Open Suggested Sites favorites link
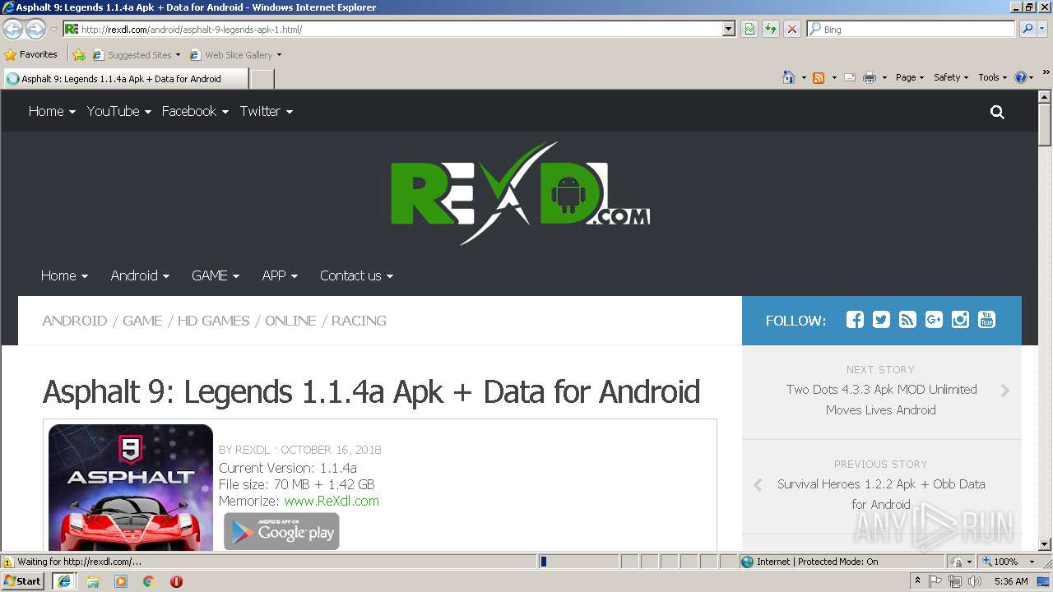This screenshot has height=592, width=1053. pos(136,55)
